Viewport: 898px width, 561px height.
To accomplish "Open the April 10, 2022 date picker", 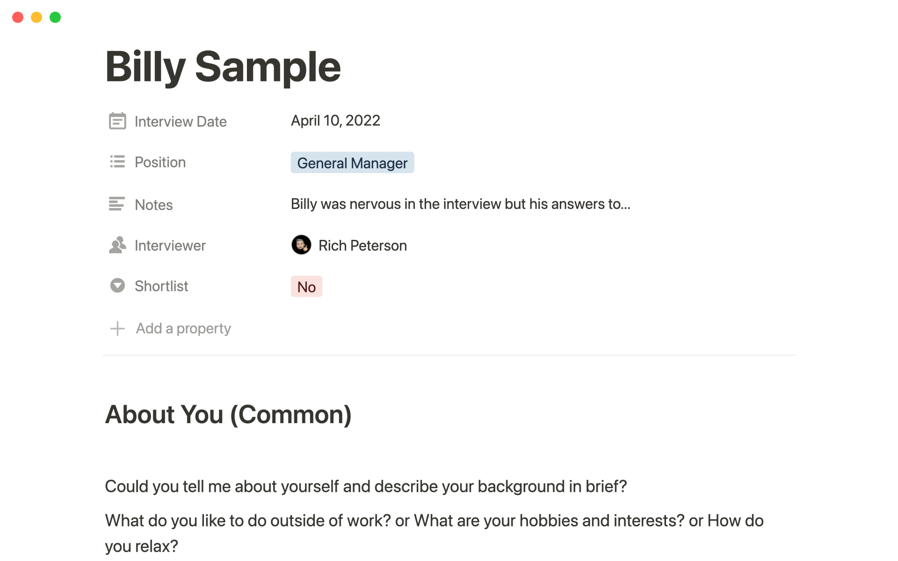I will (335, 121).
